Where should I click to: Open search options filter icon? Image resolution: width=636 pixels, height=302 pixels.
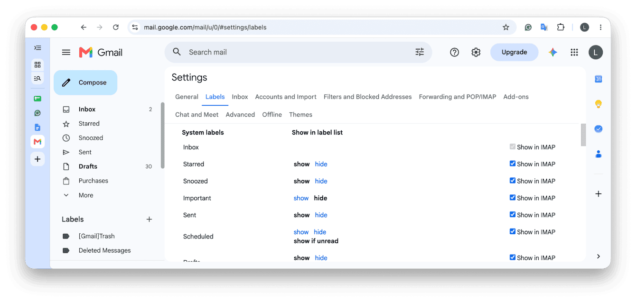(x=420, y=52)
